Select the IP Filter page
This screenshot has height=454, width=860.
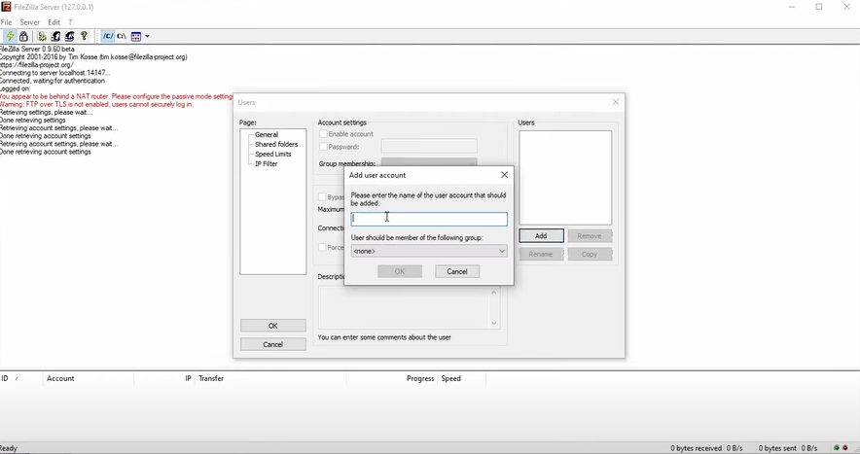pos(266,164)
